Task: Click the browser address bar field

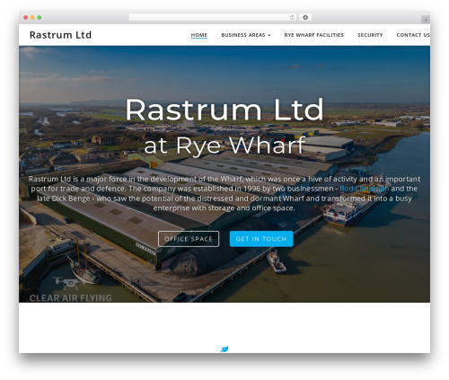Action: tap(213, 18)
